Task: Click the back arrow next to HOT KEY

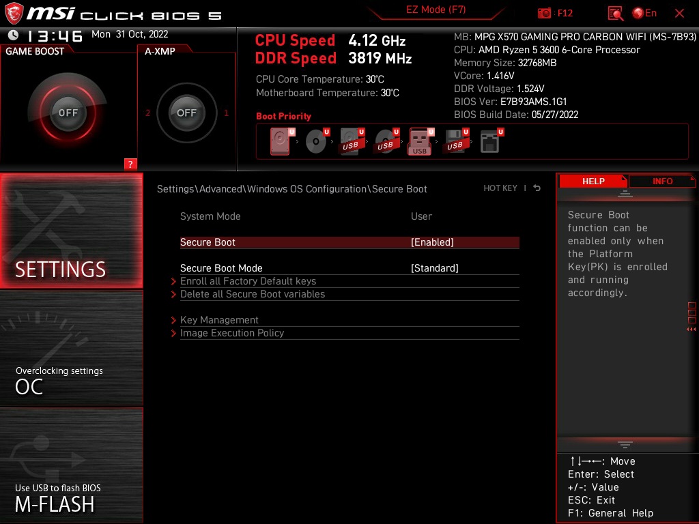Action: 537,188
